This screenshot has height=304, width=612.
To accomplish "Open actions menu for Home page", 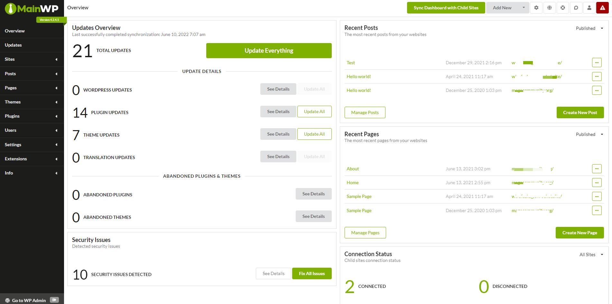I will click(597, 183).
